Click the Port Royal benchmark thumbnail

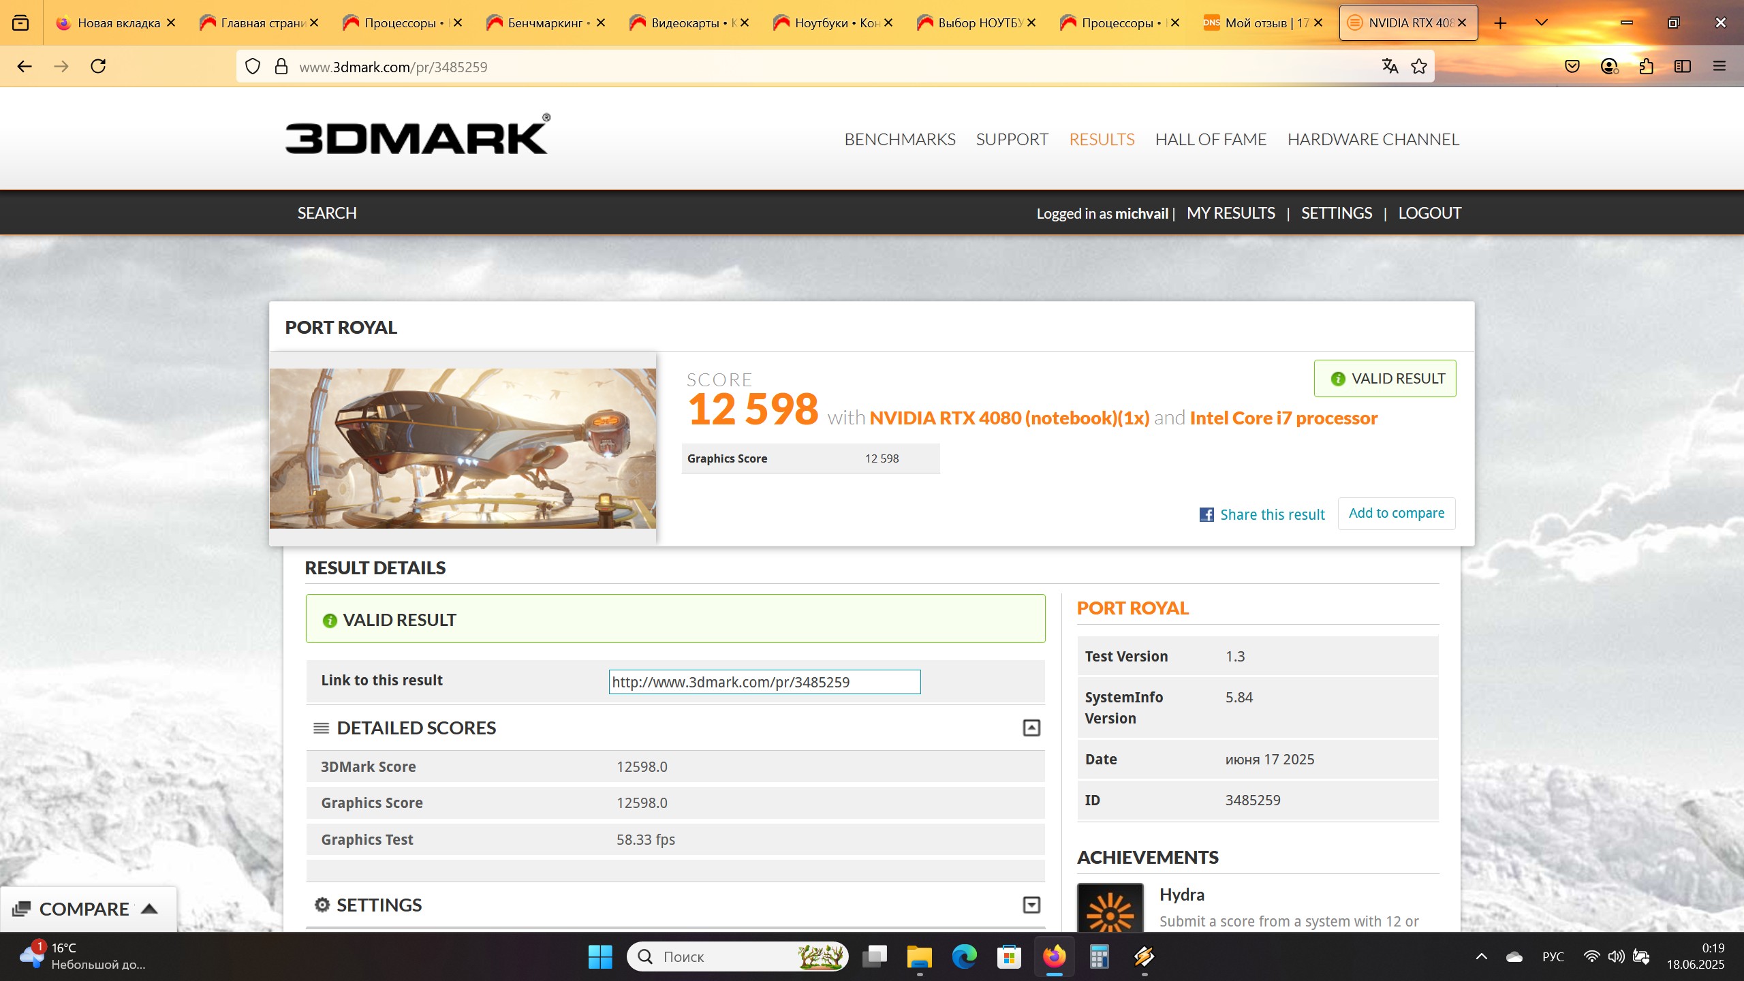click(x=463, y=448)
